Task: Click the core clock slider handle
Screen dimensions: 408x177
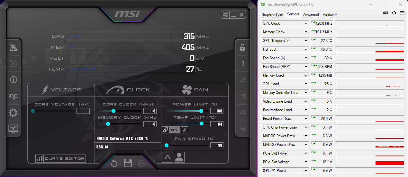Action: tap(113, 111)
